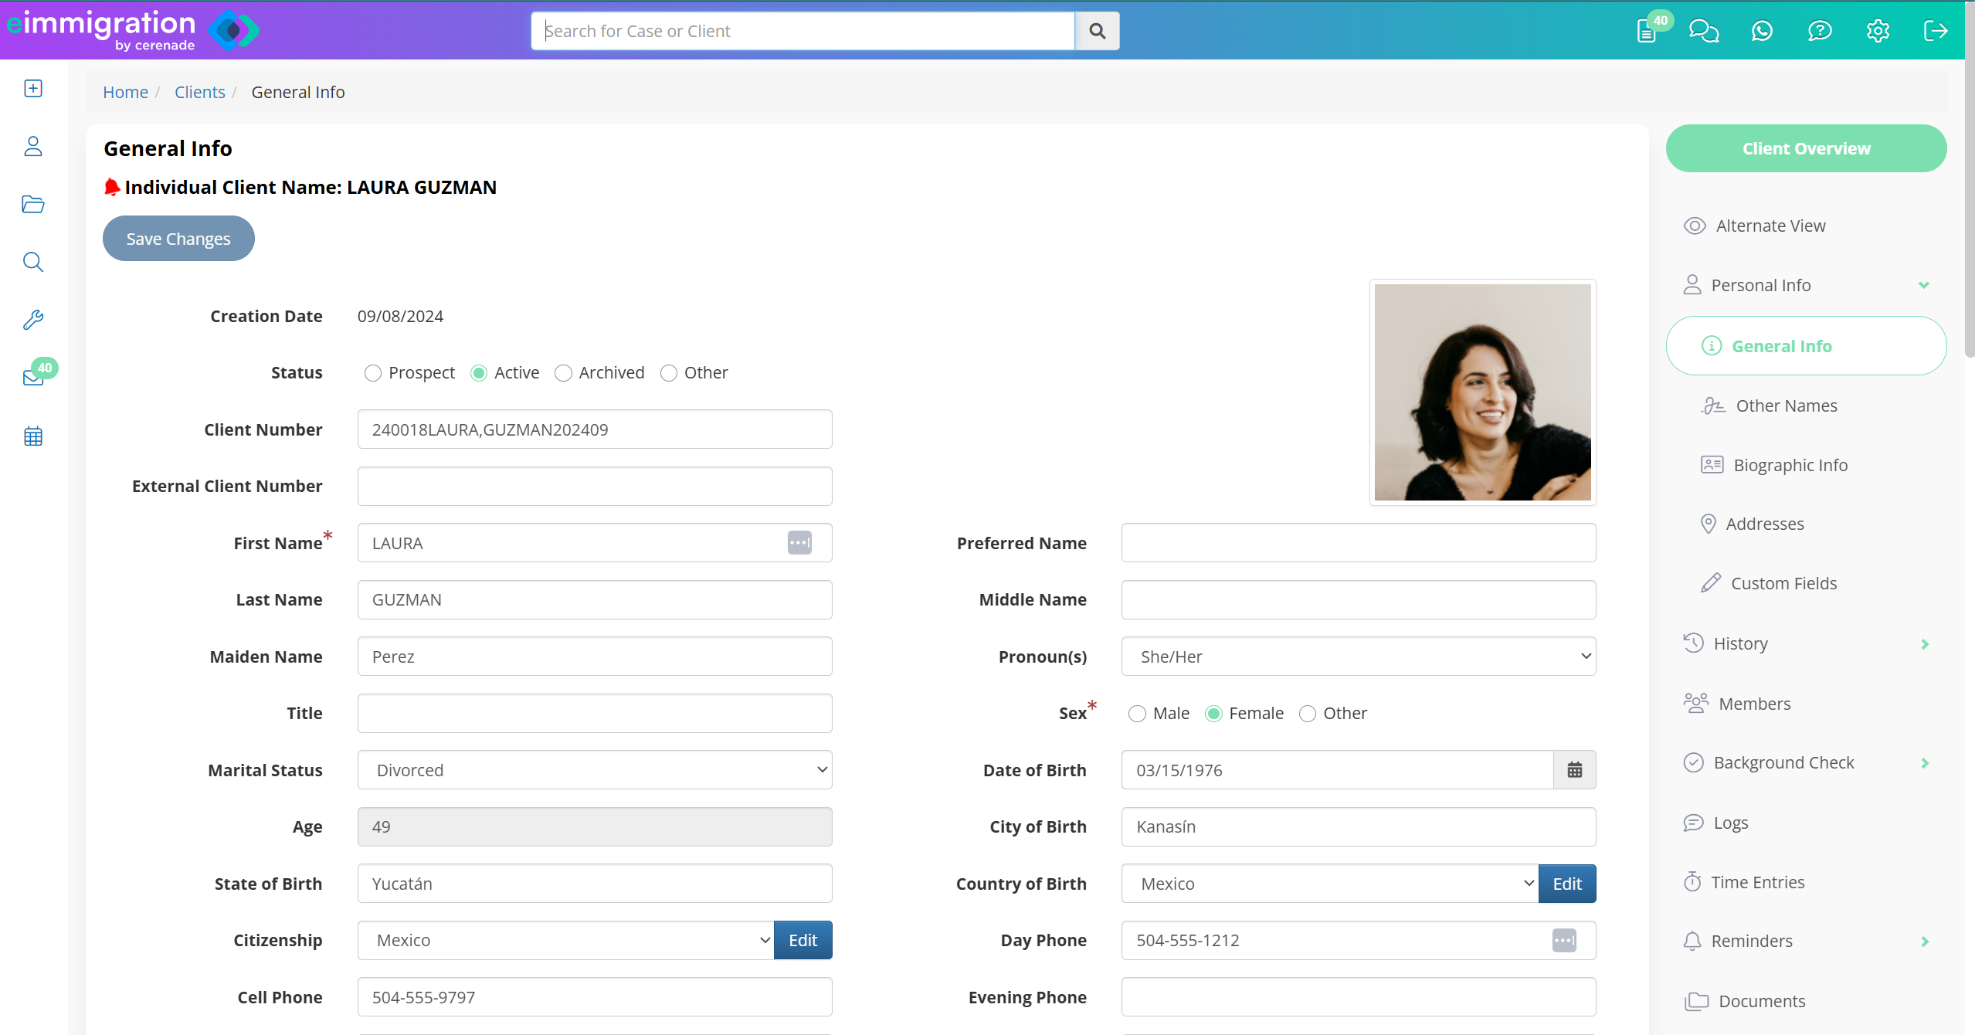The height and width of the screenshot is (1035, 1975).
Task: Open the Pronoun(s) dropdown
Action: coord(1358,657)
